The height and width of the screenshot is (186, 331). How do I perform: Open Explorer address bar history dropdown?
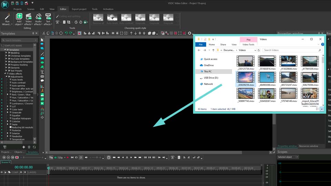tap(255, 50)
